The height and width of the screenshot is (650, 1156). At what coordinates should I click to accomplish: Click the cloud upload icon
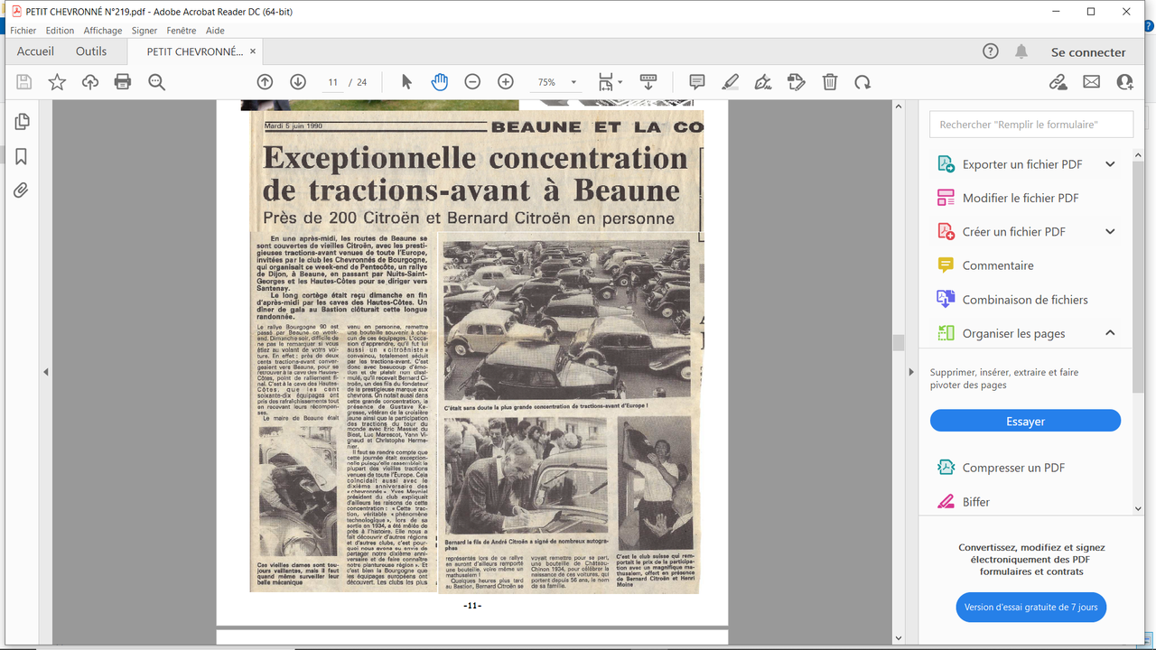click(x=90, y=82)
